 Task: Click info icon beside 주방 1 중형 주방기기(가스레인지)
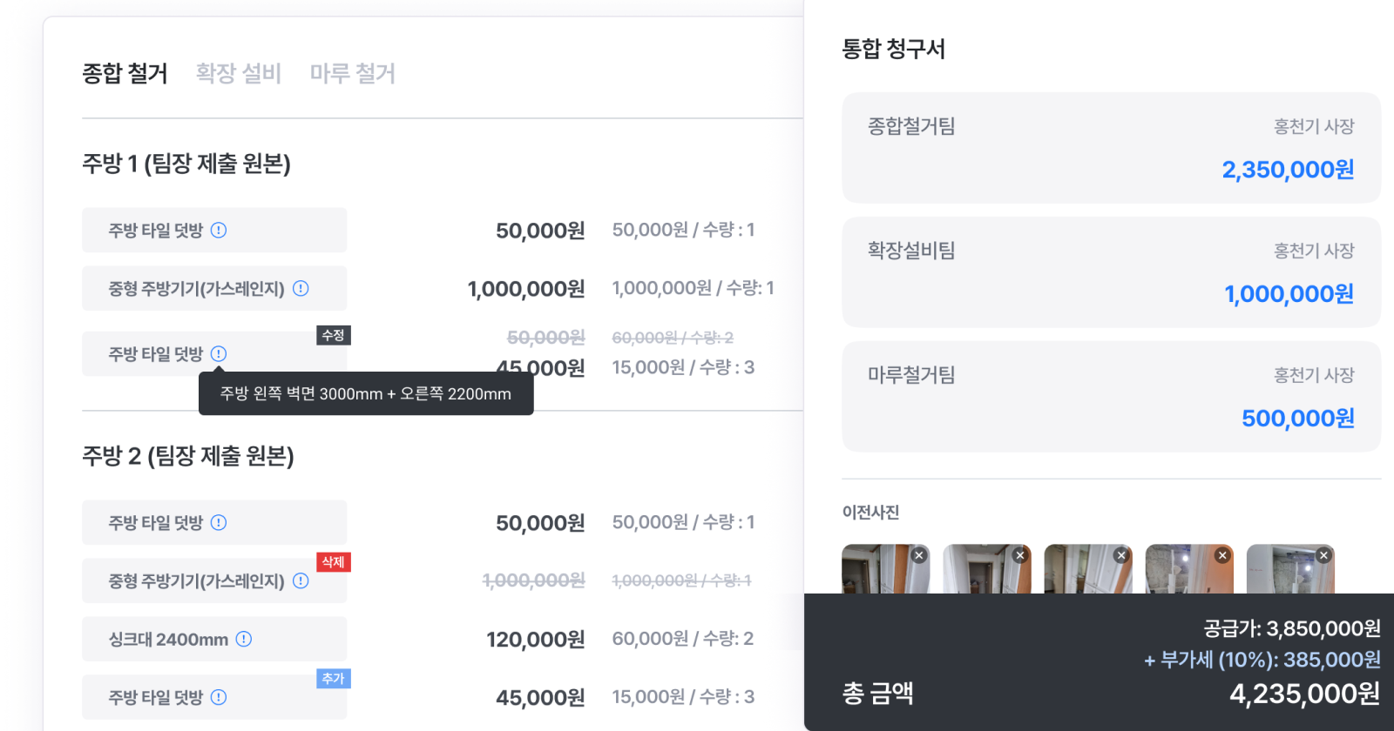301,288
